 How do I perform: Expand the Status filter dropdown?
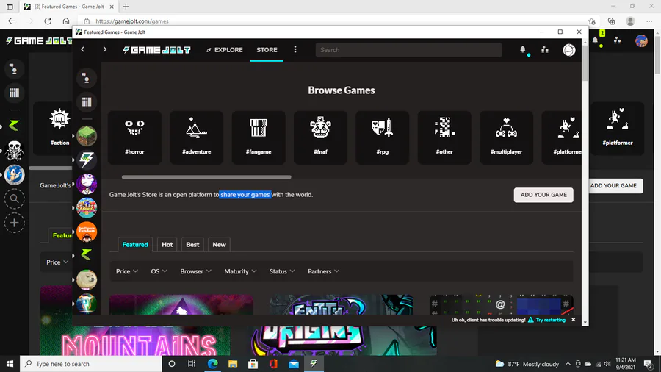282,271
